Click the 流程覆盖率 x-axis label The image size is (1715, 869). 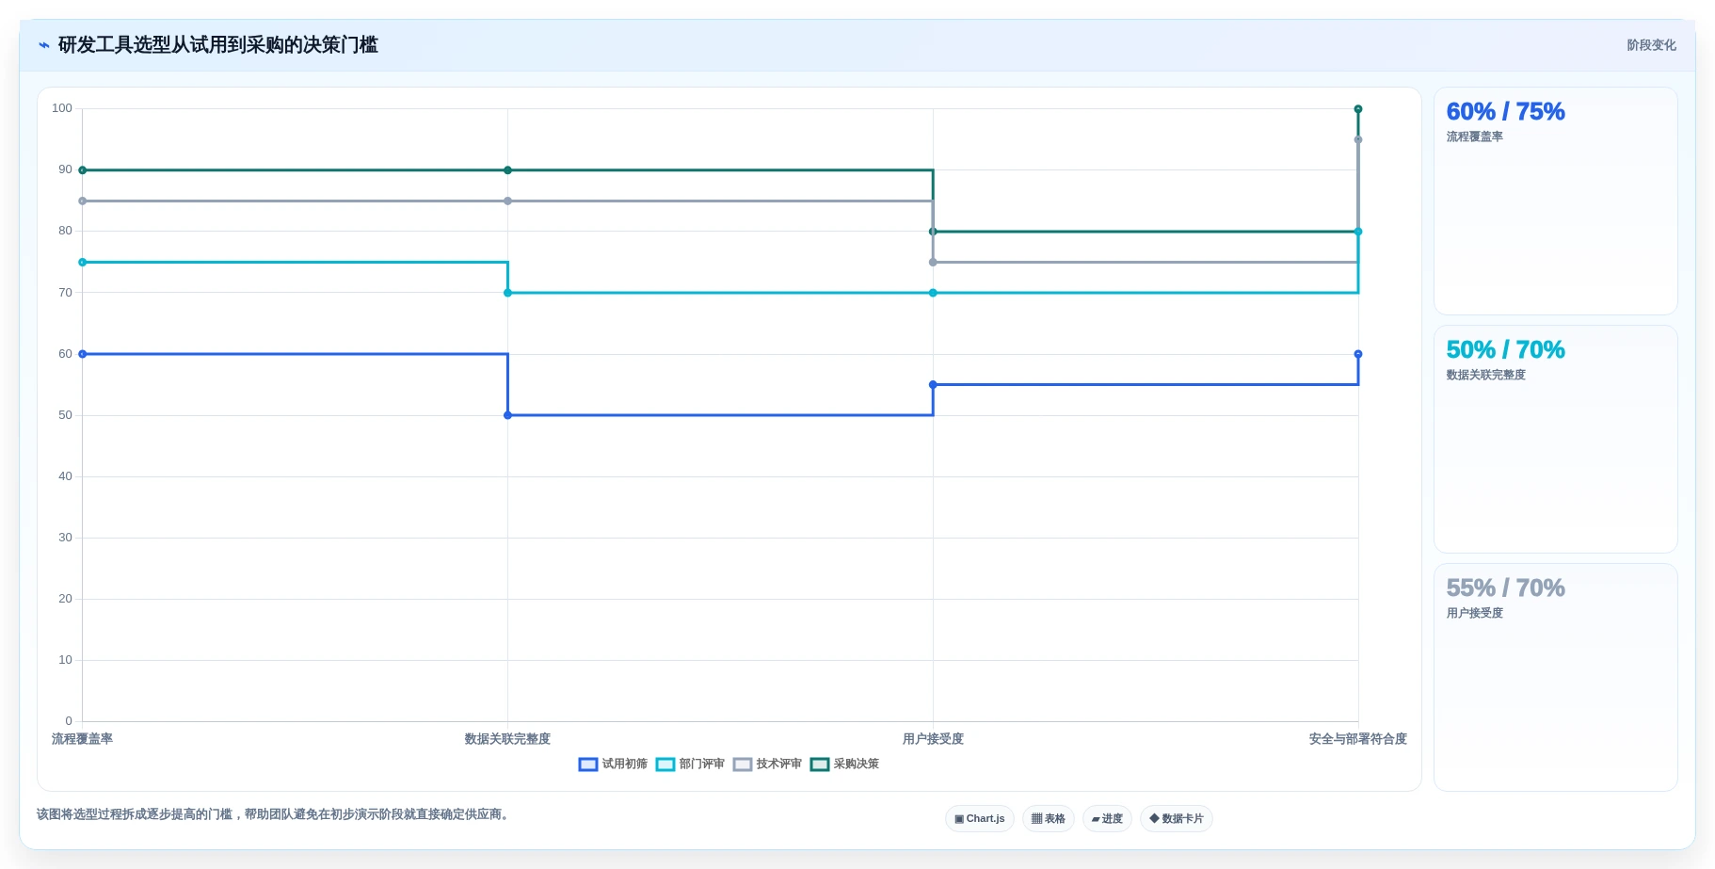pos(82,739)
